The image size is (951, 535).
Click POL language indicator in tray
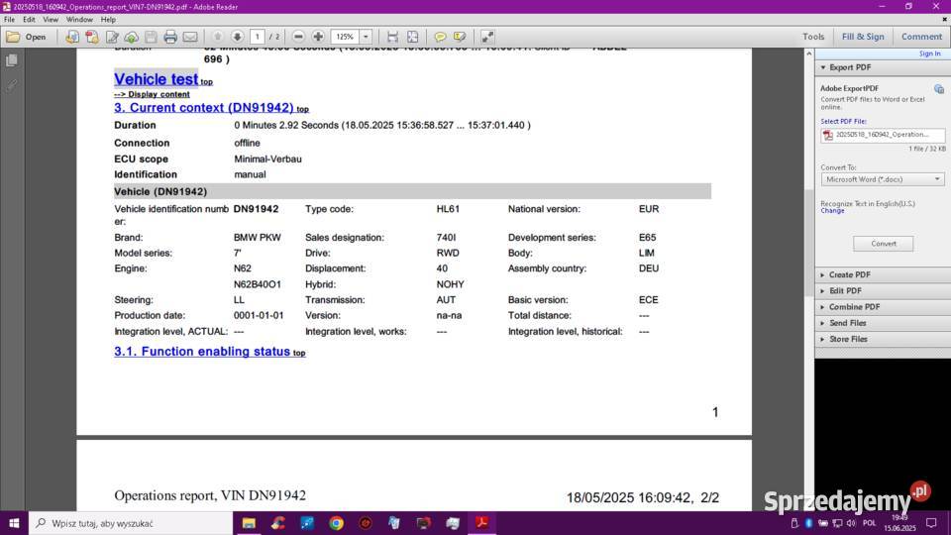tap(869, 523)
